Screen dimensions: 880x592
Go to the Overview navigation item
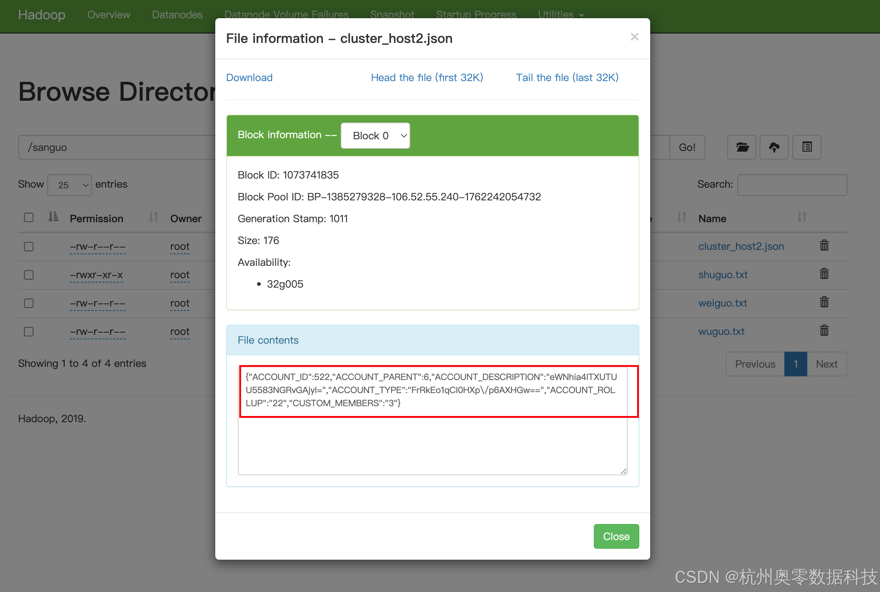coord(109,15)
